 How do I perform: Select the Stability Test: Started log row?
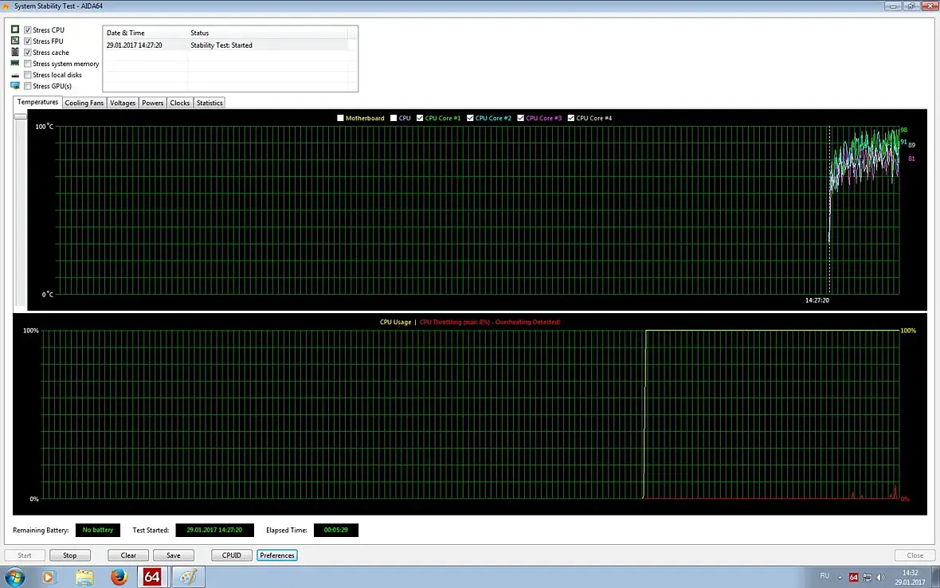point(226,45)
